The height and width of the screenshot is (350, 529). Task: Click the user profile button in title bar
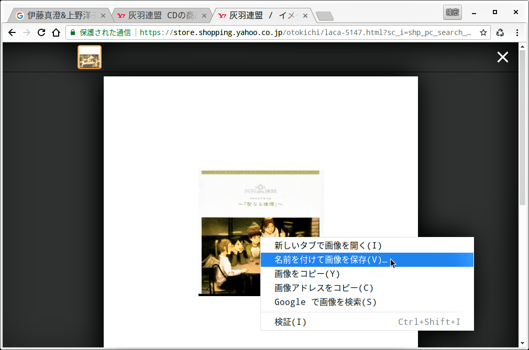click(x=452, y=13)
